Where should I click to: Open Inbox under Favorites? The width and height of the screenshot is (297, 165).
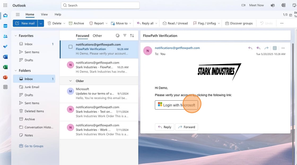34,44
